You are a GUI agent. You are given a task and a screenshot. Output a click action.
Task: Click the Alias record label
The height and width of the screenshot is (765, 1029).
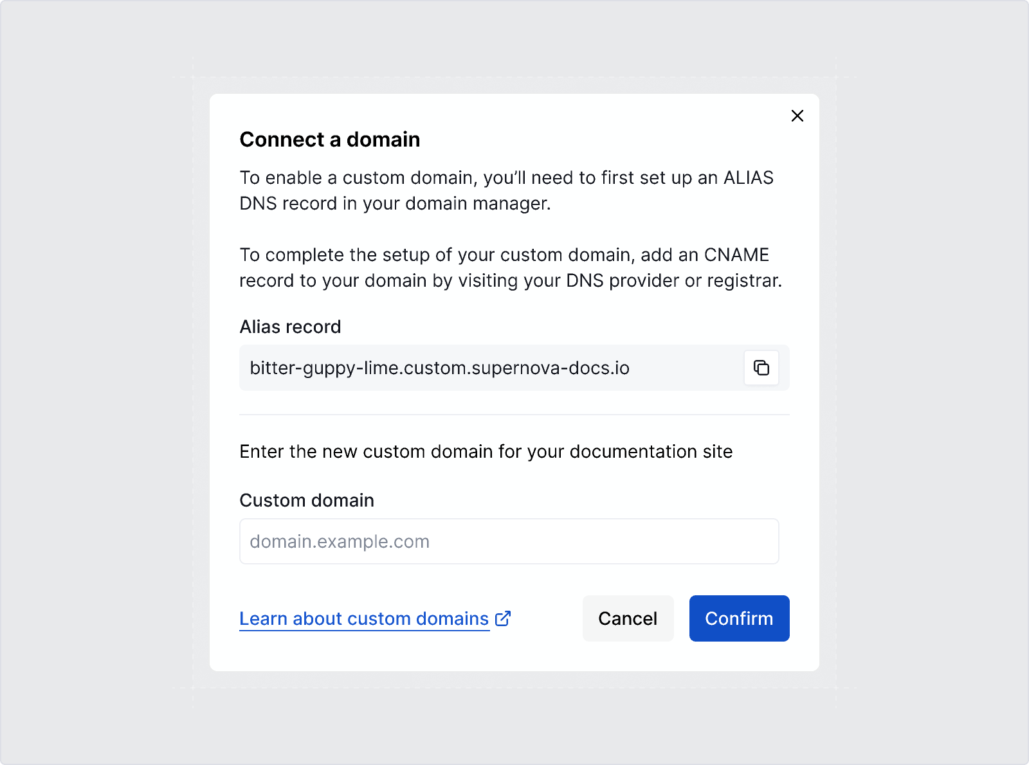tap(290, 327)
